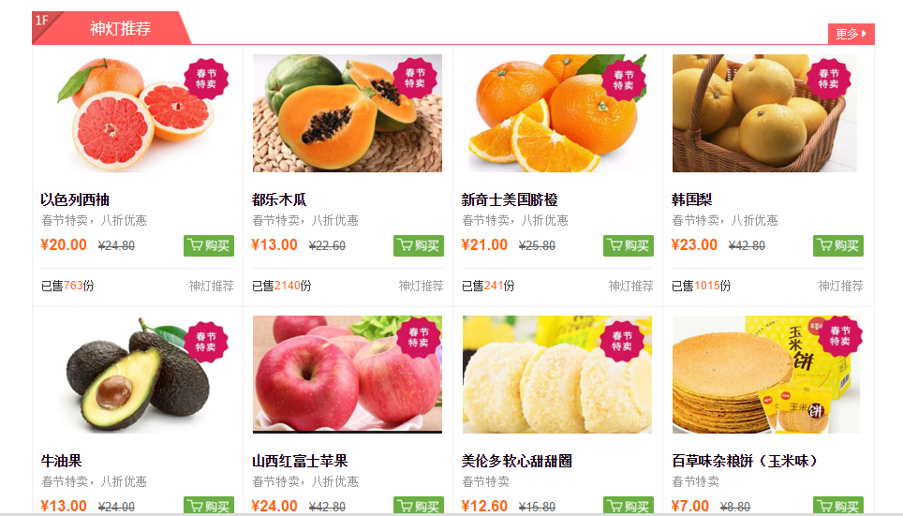Buy 以色列西柚 with the cart button
903x516 pixels.
pyautogui.click(x=209, y=246)
